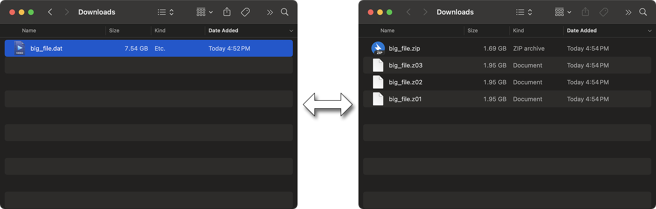Click the big_file.zip archive icon
The image size is (656, 209).
pos(378,48)
